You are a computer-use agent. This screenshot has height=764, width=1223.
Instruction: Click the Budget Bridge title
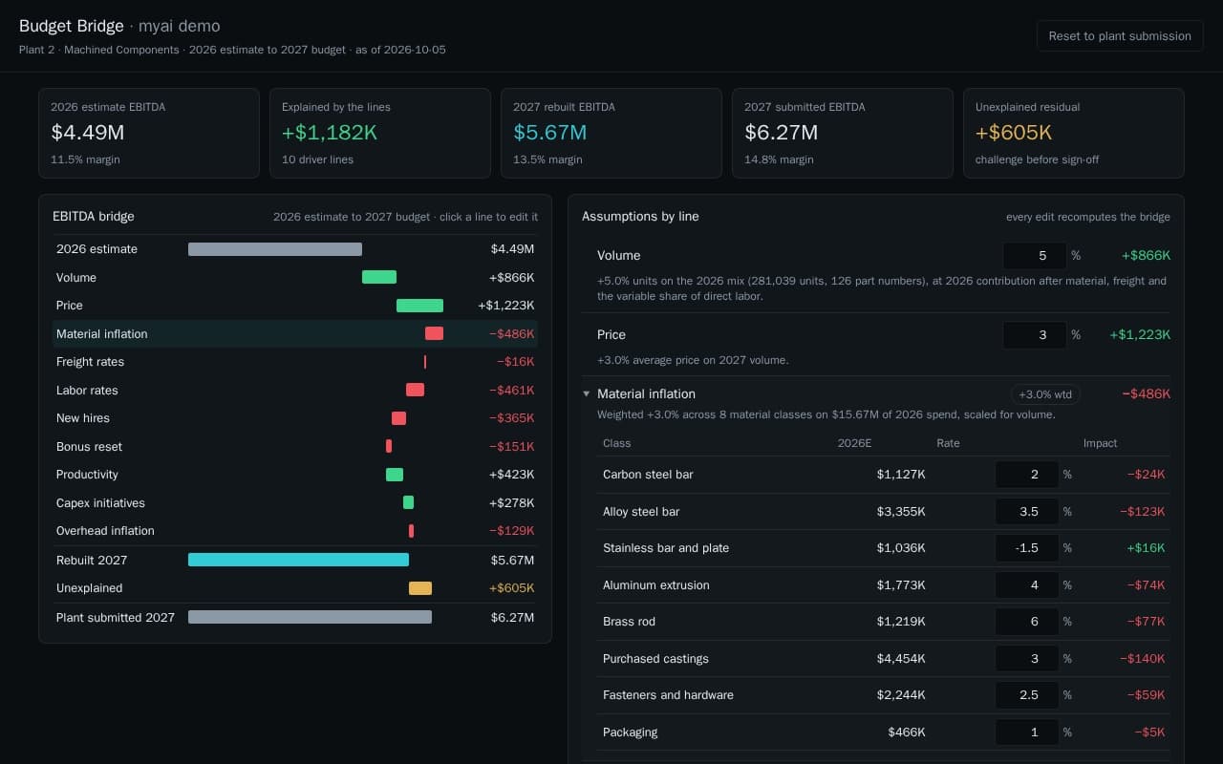coord(72,26)
